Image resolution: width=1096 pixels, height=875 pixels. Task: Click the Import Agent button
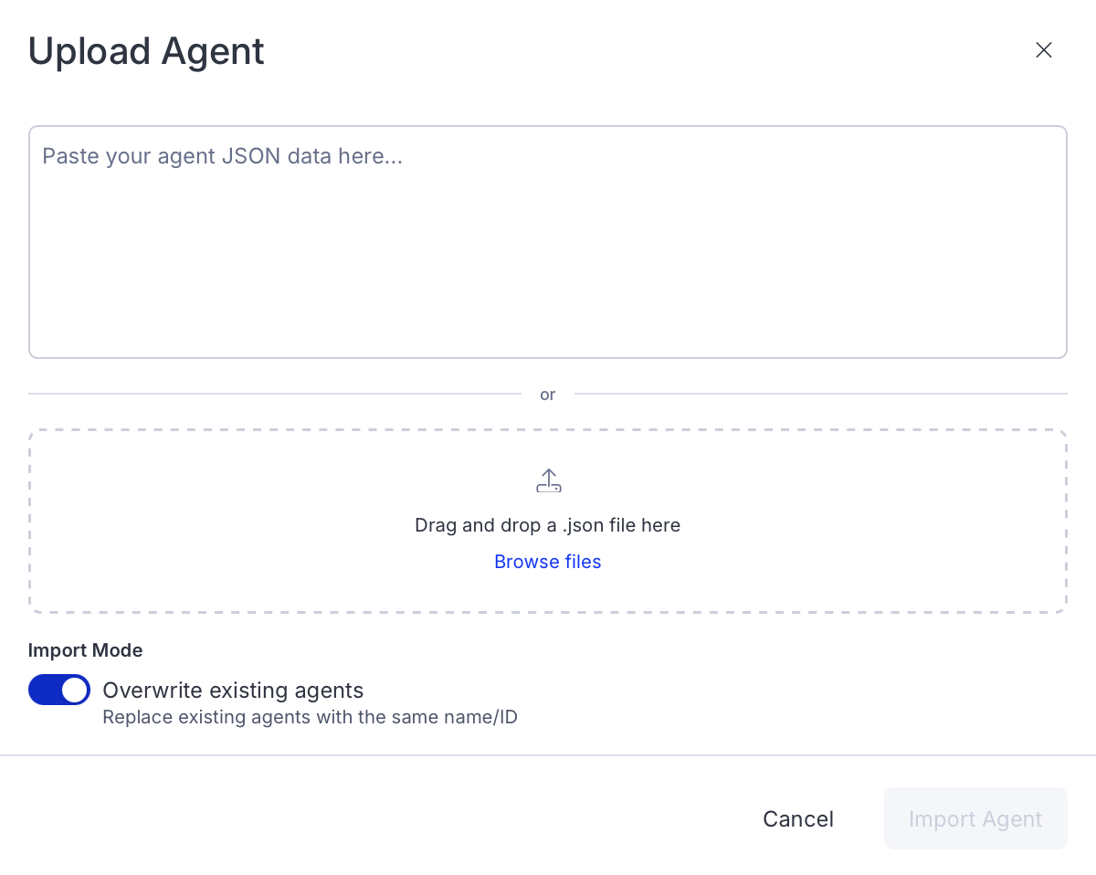(x=975, y=819)
